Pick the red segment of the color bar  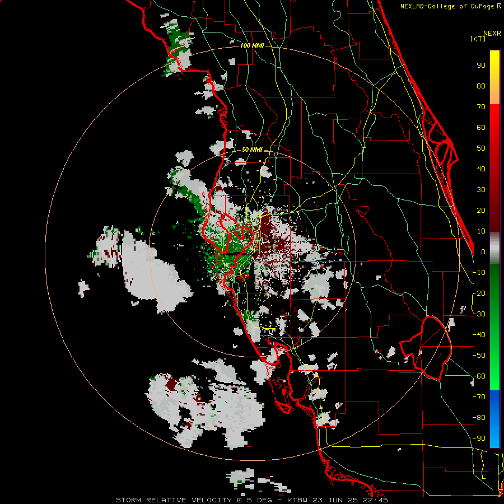pyautogui.click(x=494, y=168)
